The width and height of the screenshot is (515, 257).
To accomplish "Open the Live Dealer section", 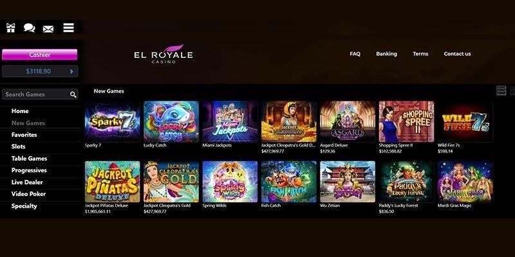I will point(27,182).
